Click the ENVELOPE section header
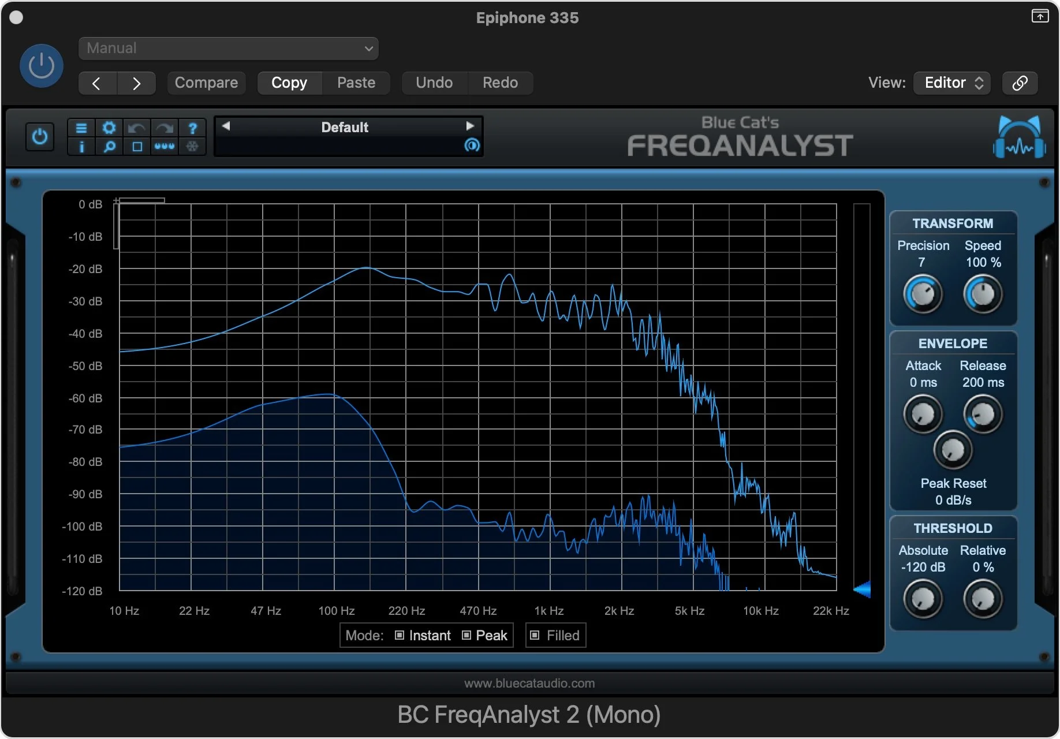 pos(953,344)
